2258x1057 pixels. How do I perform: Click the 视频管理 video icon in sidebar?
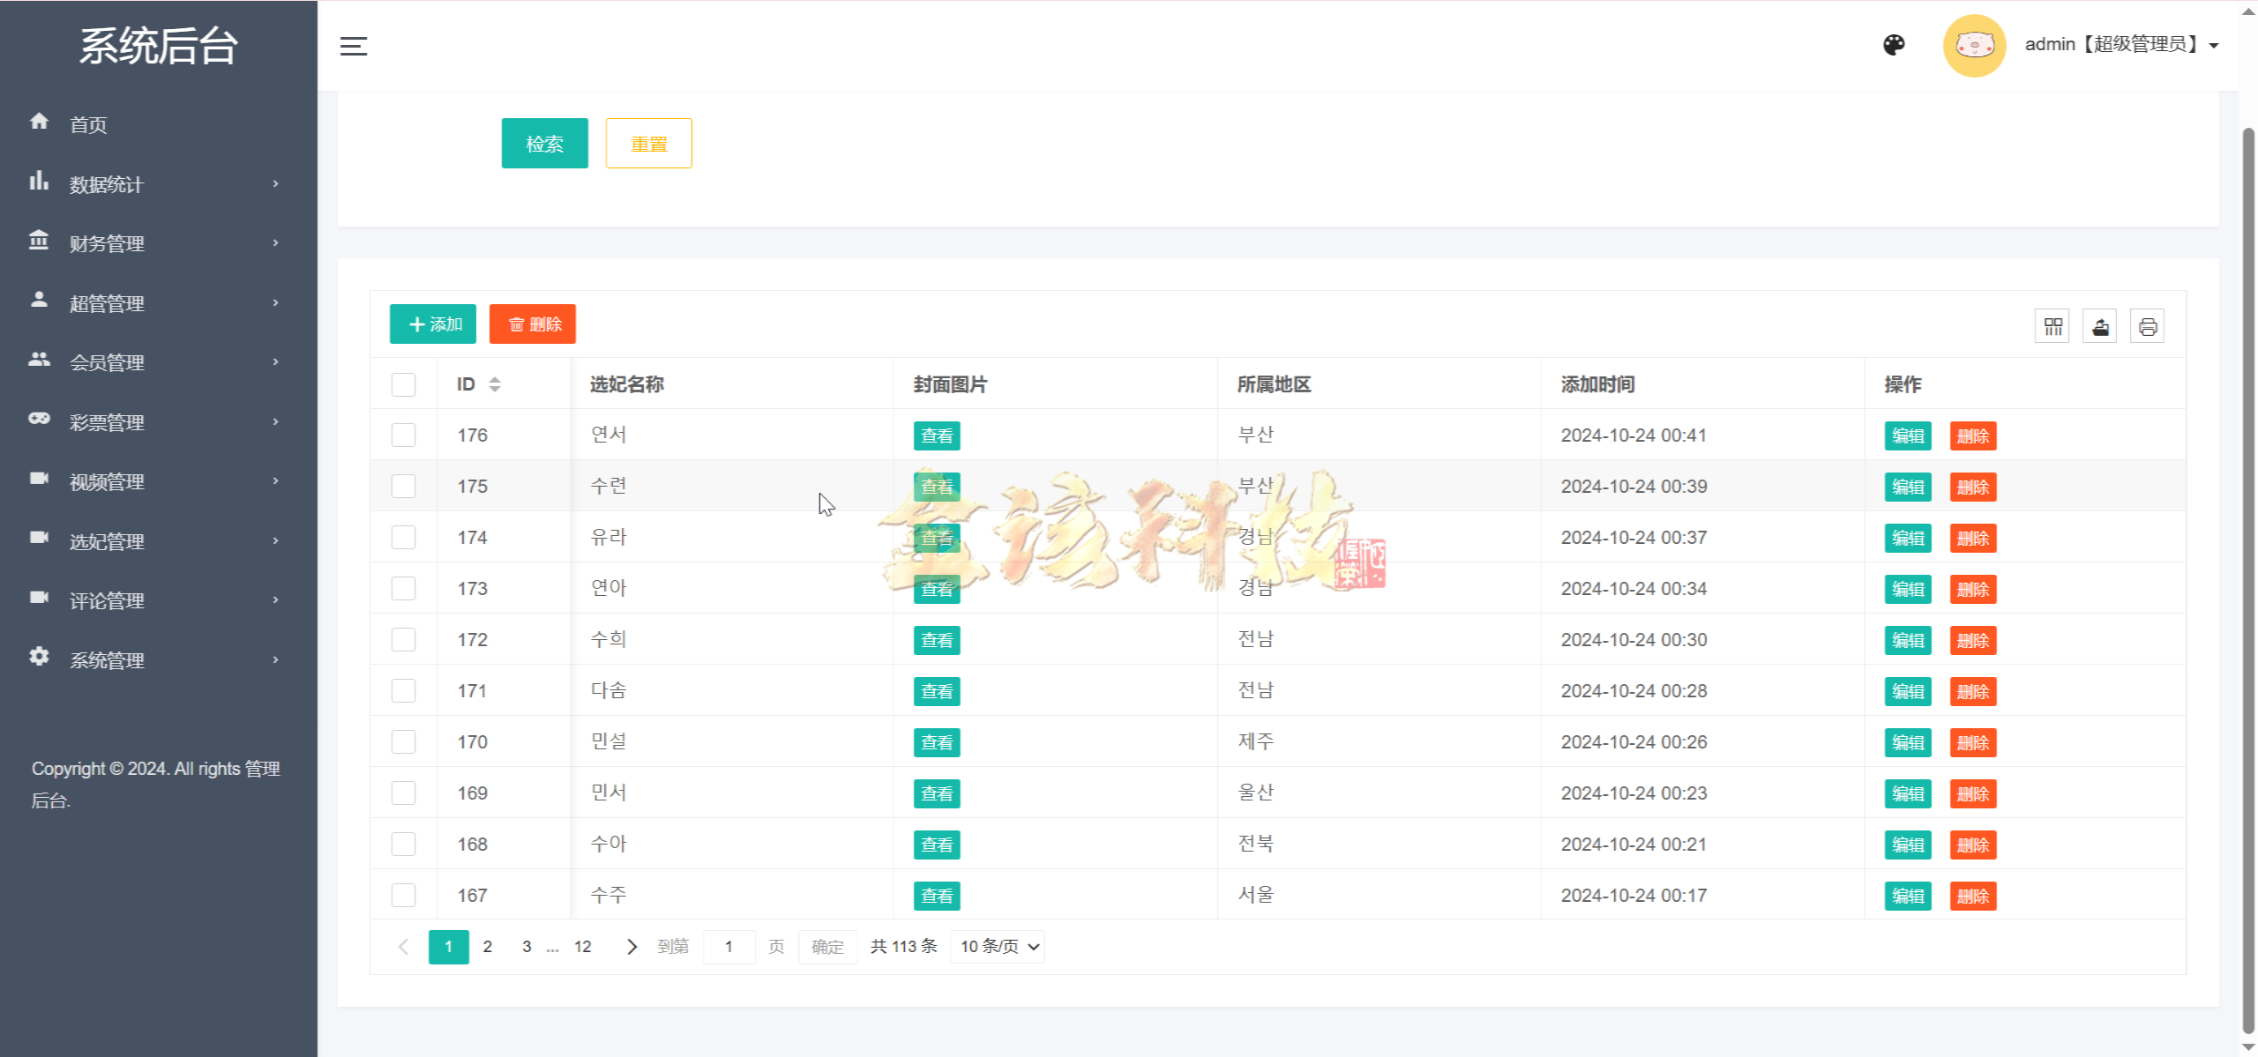(x=40, y=480)
